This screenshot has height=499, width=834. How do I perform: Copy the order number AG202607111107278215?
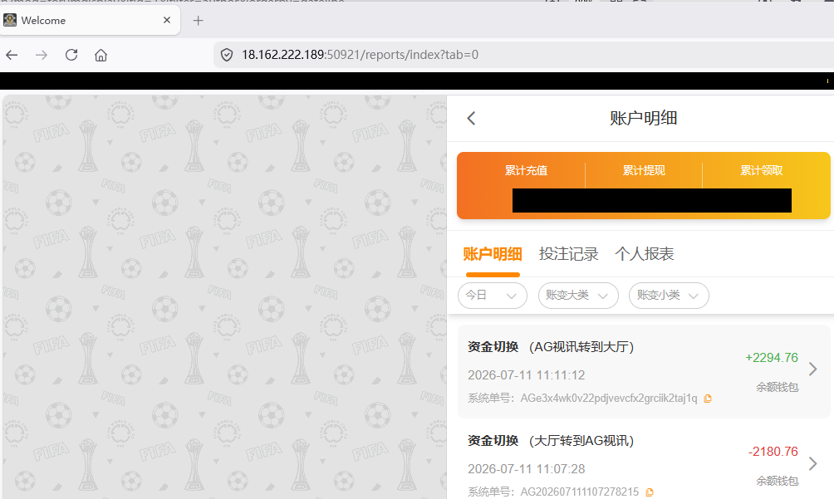(x=650, y=492)
